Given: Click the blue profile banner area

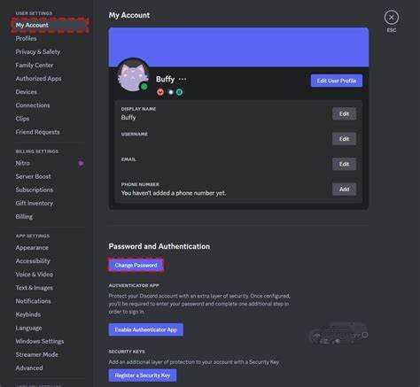Looking at the screenshot, I should point(238,47).
